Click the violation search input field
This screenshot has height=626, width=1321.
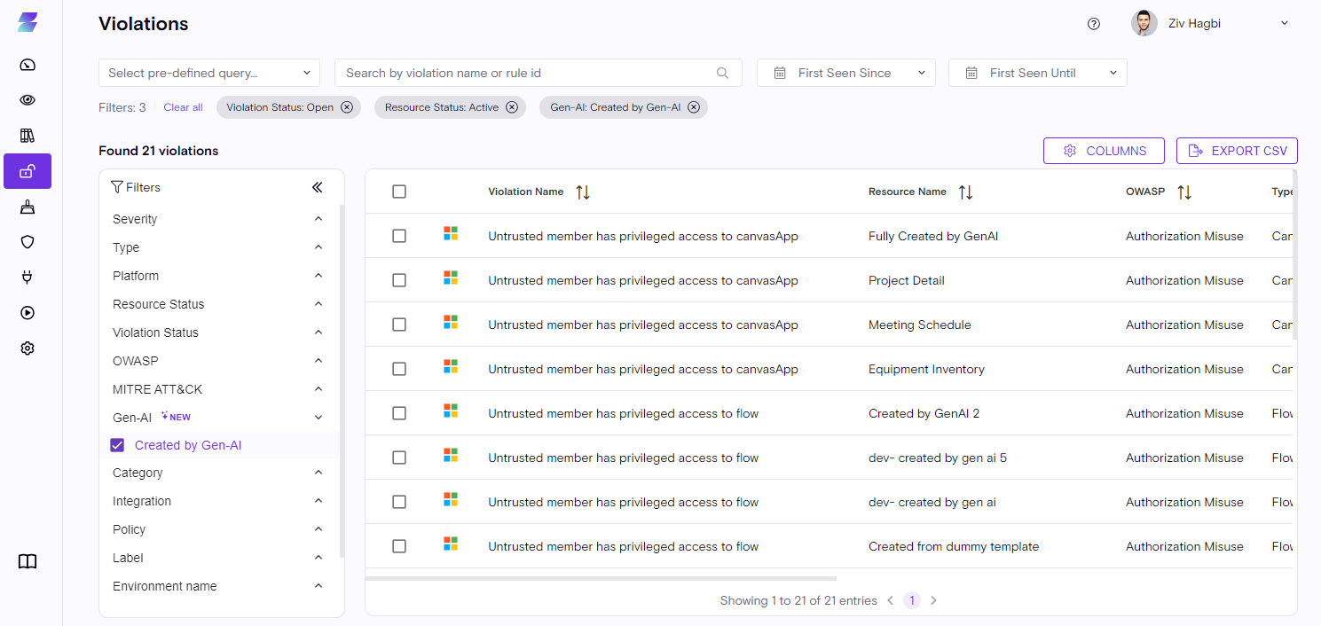(x=529, y=73)
